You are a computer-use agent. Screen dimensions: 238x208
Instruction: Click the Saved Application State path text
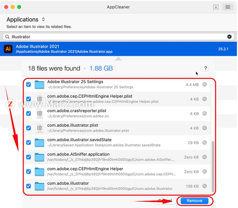(x=104, y=145)
